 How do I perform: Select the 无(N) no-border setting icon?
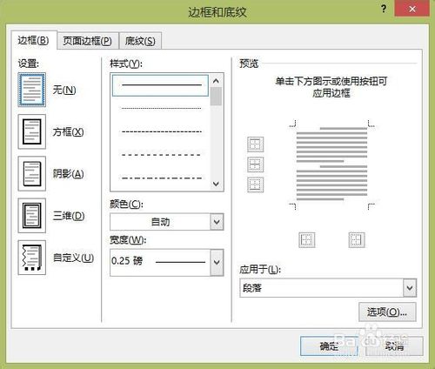32,90
